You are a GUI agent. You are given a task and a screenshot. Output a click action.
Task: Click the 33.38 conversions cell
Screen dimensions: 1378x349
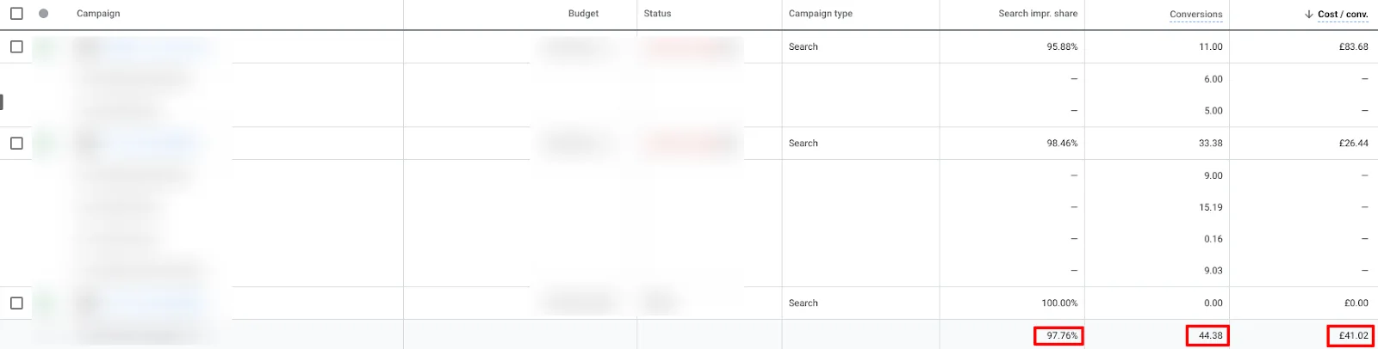[x=1211, y=144]
